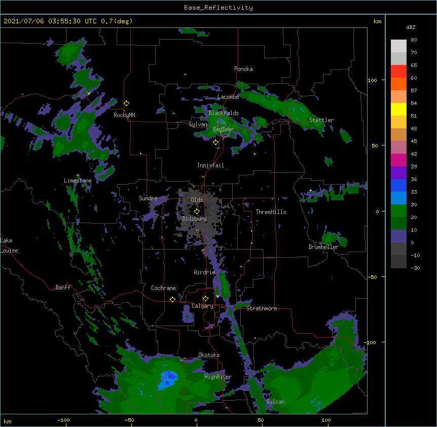Click the RockyMH label
Viewport: 437px width, 427px height.
pos(124,115)
